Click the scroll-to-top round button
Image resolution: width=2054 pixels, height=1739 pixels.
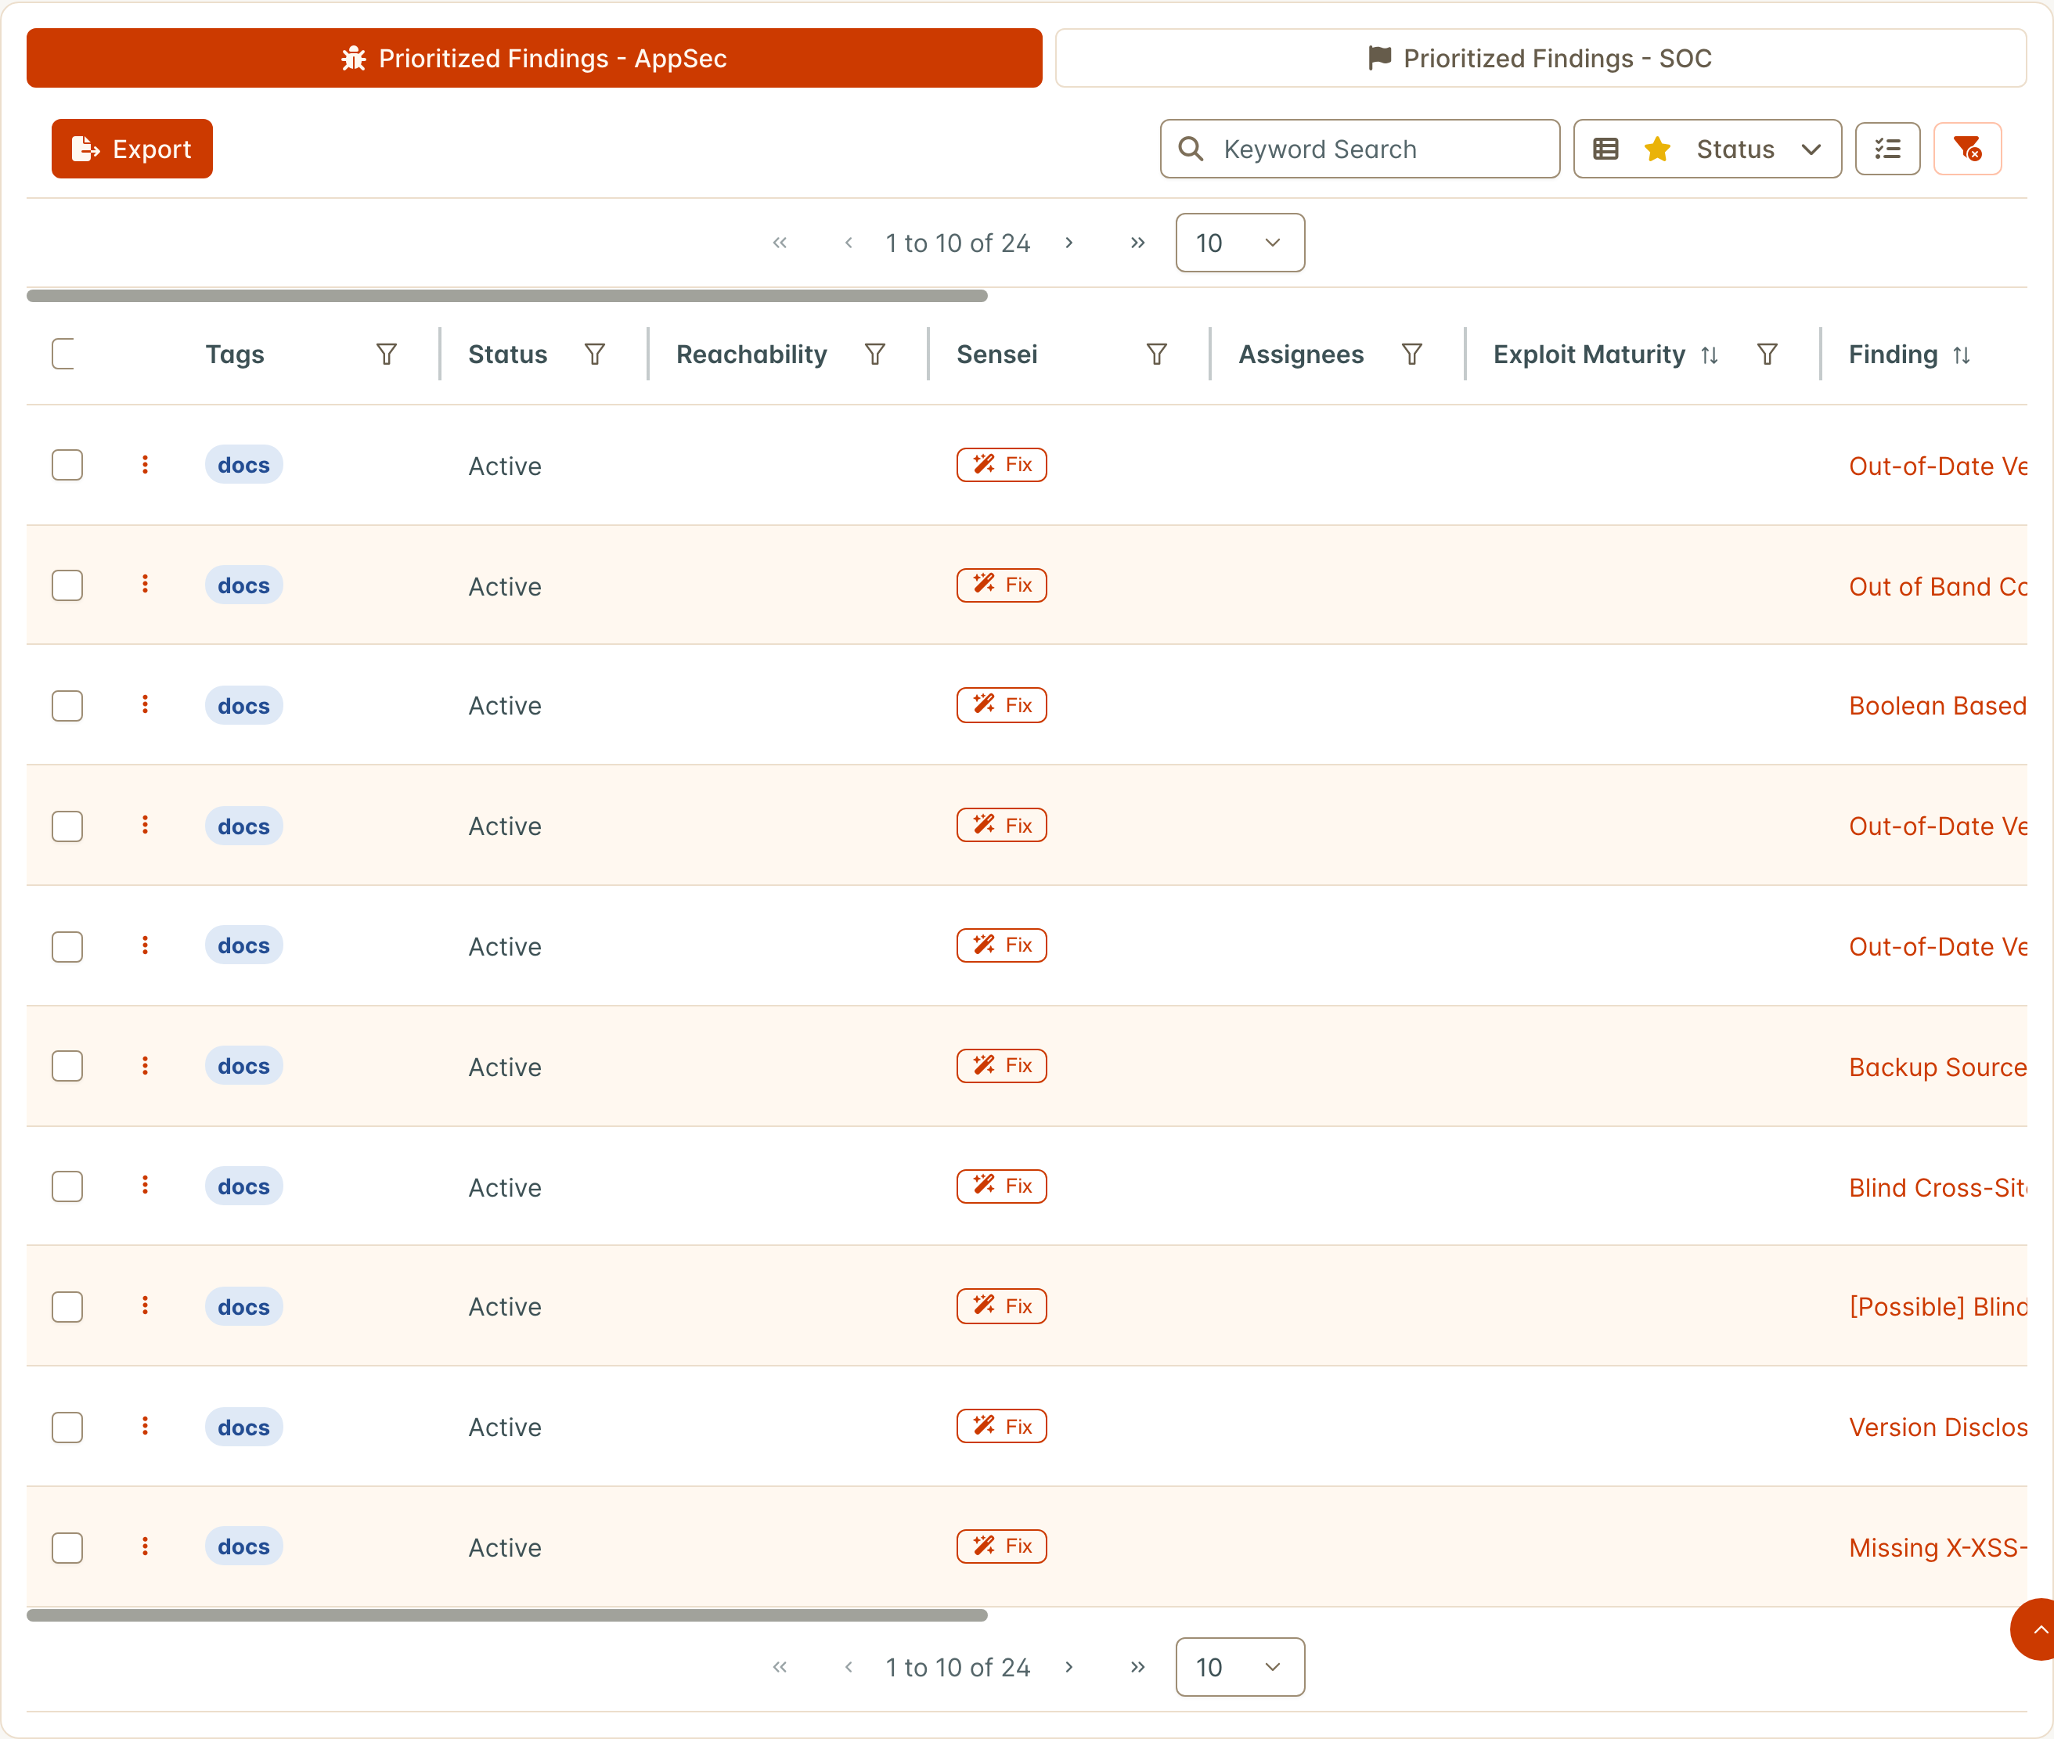click(2034, 1629)
